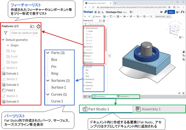Image resolution: width=186 pixels, height=130 pixels.
Task: Click the filter funnel icon in browser window
Action: tap(86, 24)
